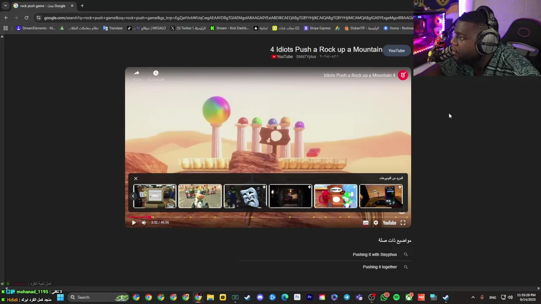
Task: Open Home - Restream bookmark
Action: point(398,28)
